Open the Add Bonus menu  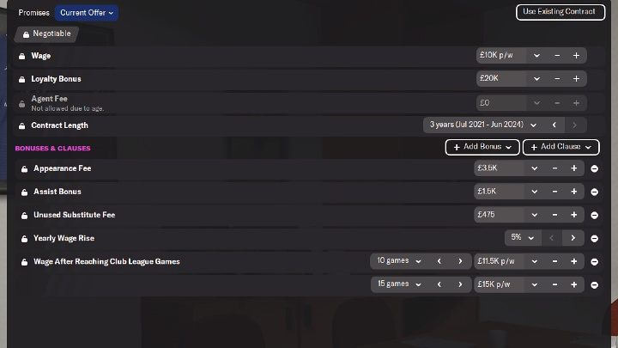click(x=482, y=147)
